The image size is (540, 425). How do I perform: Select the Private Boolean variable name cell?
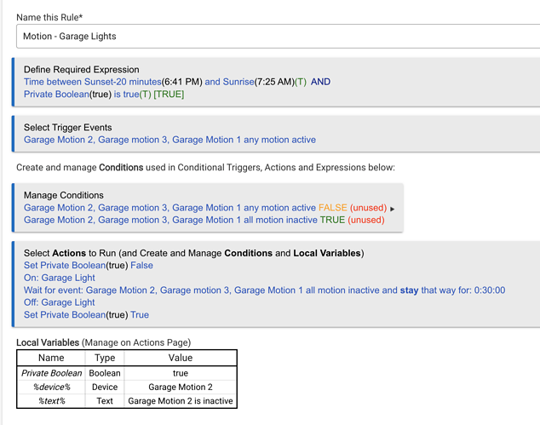pyautogui.click(x=52, y=373)
